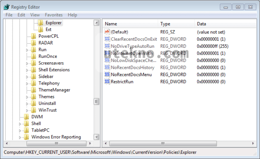This screenshot has height=159, width=260.
Task: Click the RADAR folder icon
Action: point(33,43)
